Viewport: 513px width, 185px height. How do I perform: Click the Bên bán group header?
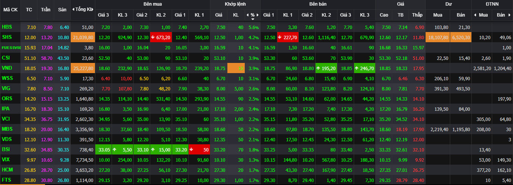[318, 4]
